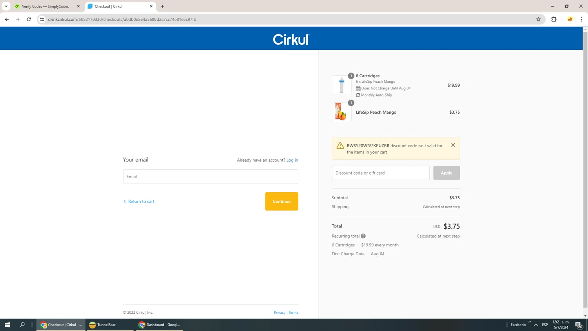
Task: Click the quantity badge on LifeSip Peach Mango
Action: coord(351,103)
